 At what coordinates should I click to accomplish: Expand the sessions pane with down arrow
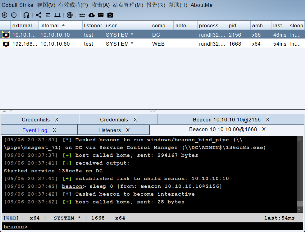11,111
